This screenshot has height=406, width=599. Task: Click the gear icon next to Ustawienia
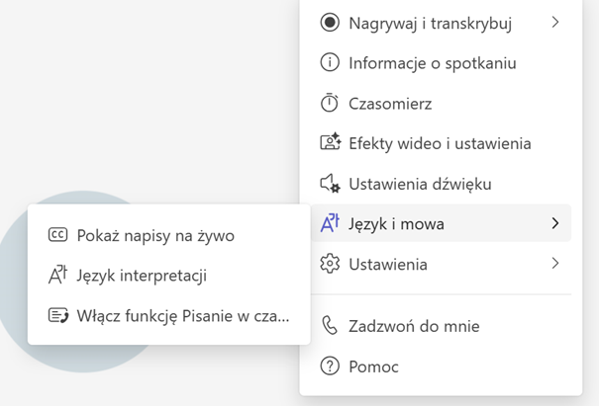(x=330, y=264)
